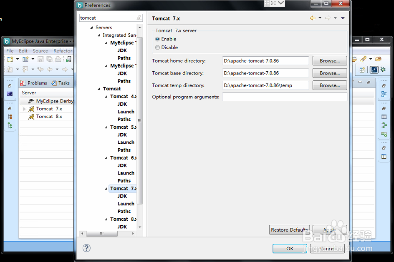
Task: Click the Restore Defaults button
Action: (290, 230)
